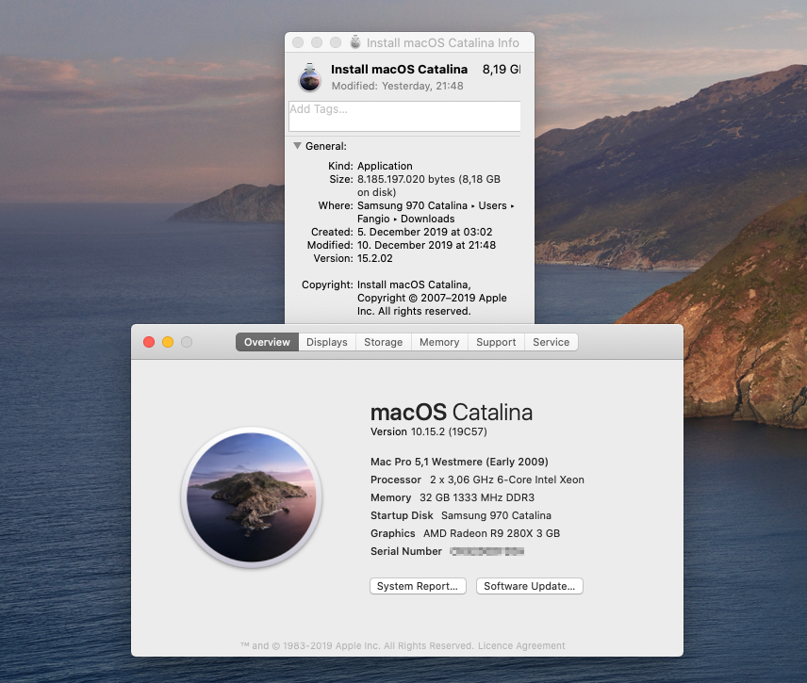Click the '2 x 3,06 GHz 6-Core Intel Xeon' value

click(x=507, y=480)
